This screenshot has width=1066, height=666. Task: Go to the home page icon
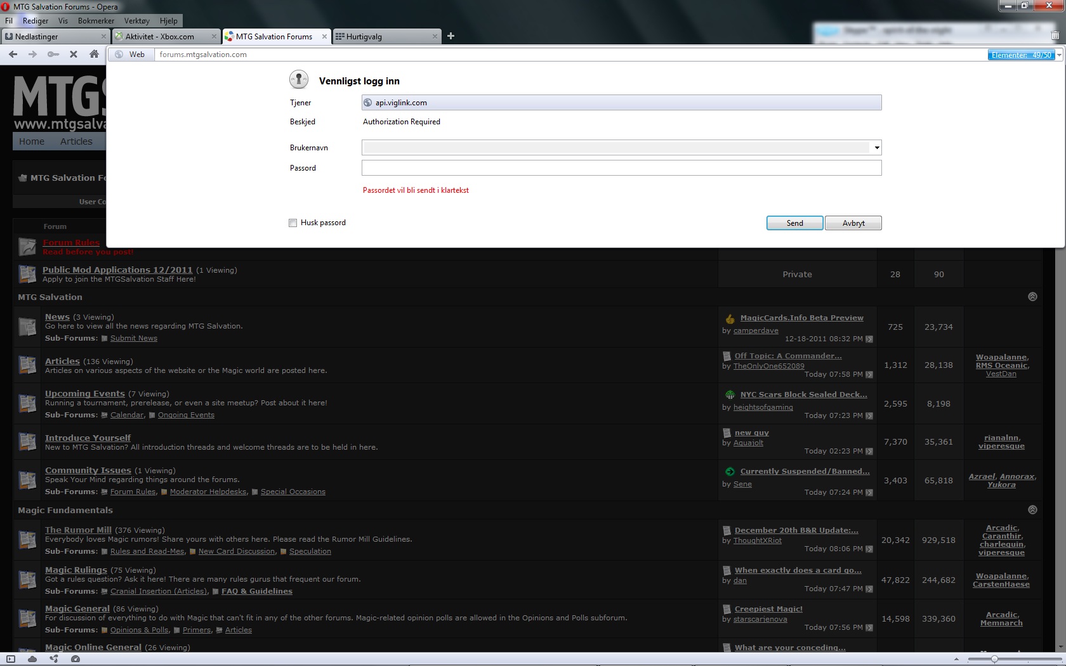tap(94, 55)
